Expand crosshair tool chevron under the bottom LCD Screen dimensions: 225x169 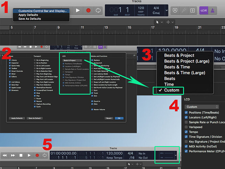coord(141,164)
